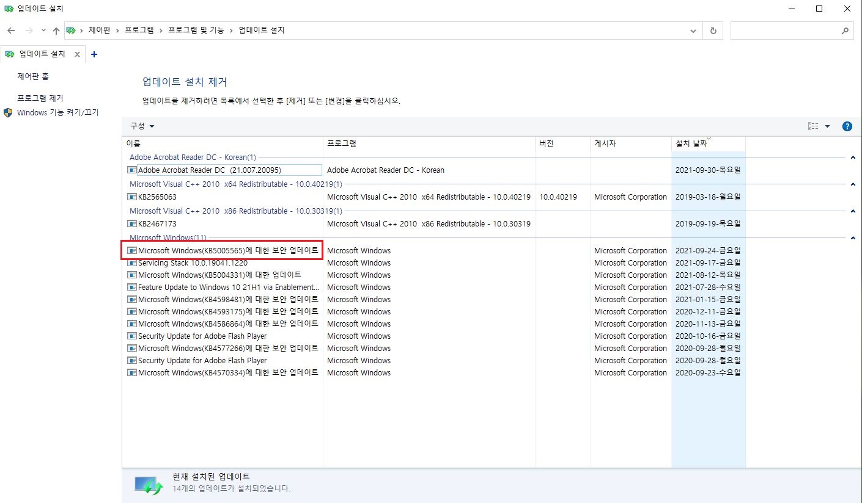Go forward using the forward arrow
This screenshot has width=862, height=503.
coord(29,31)
